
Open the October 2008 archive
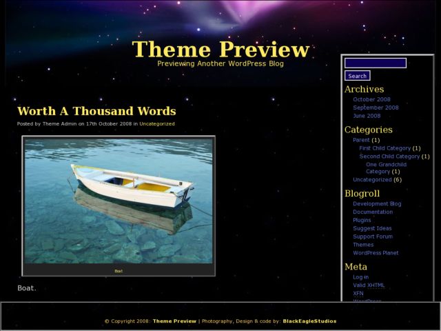tap(371, 99)
